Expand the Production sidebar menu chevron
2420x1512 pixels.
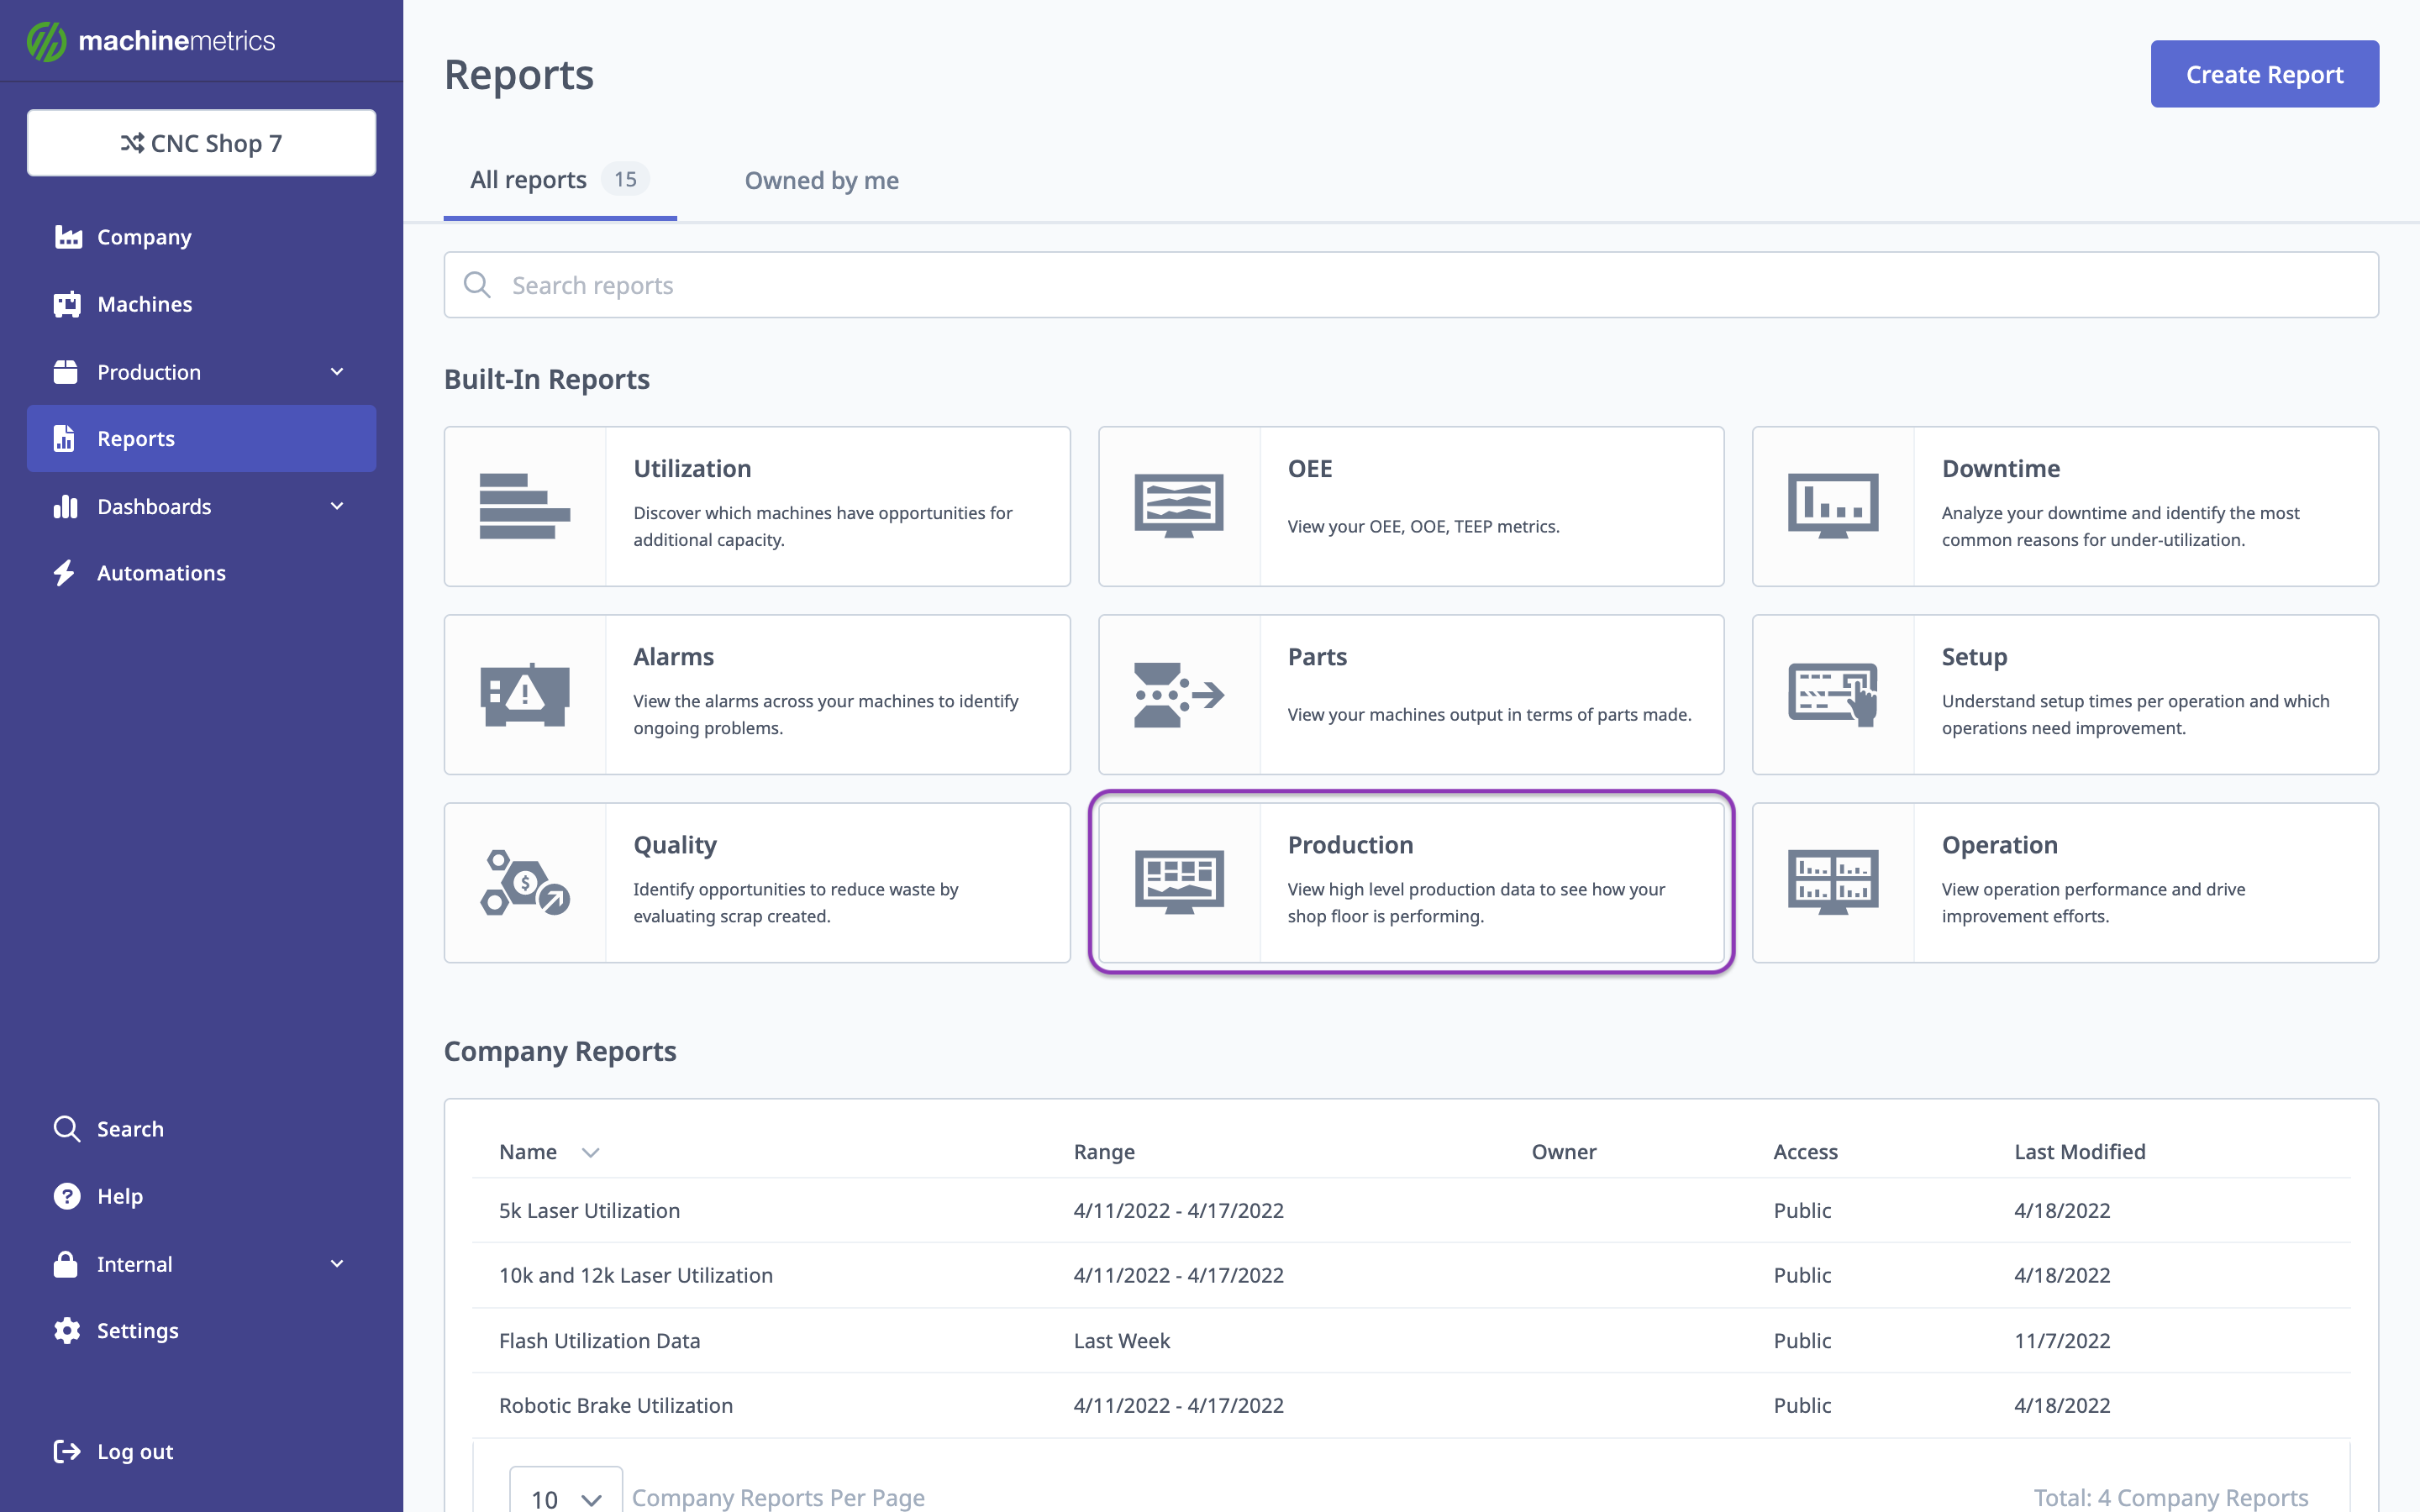click(337, 372)
